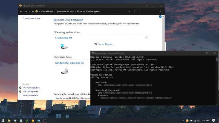Click the yellow face tray icon

tap(187, 121)
